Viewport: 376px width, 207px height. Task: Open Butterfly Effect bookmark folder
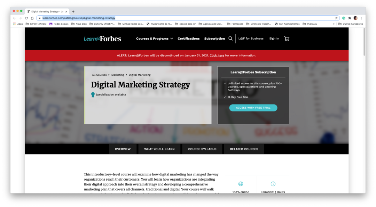pos(102,24)
